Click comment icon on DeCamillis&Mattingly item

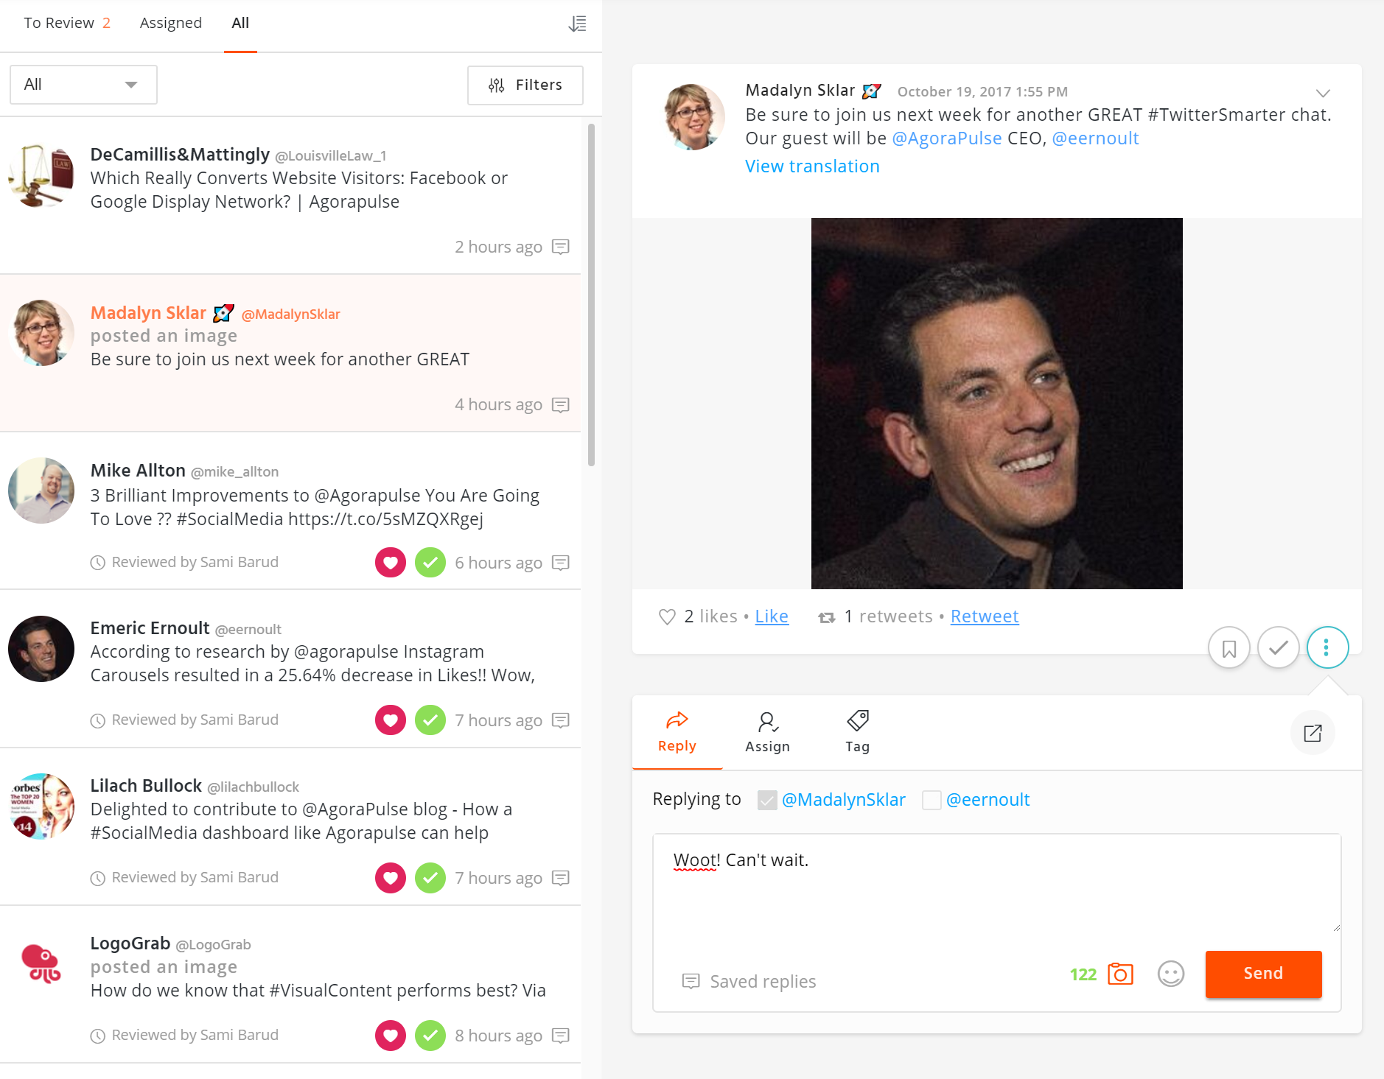coord(561,247)
